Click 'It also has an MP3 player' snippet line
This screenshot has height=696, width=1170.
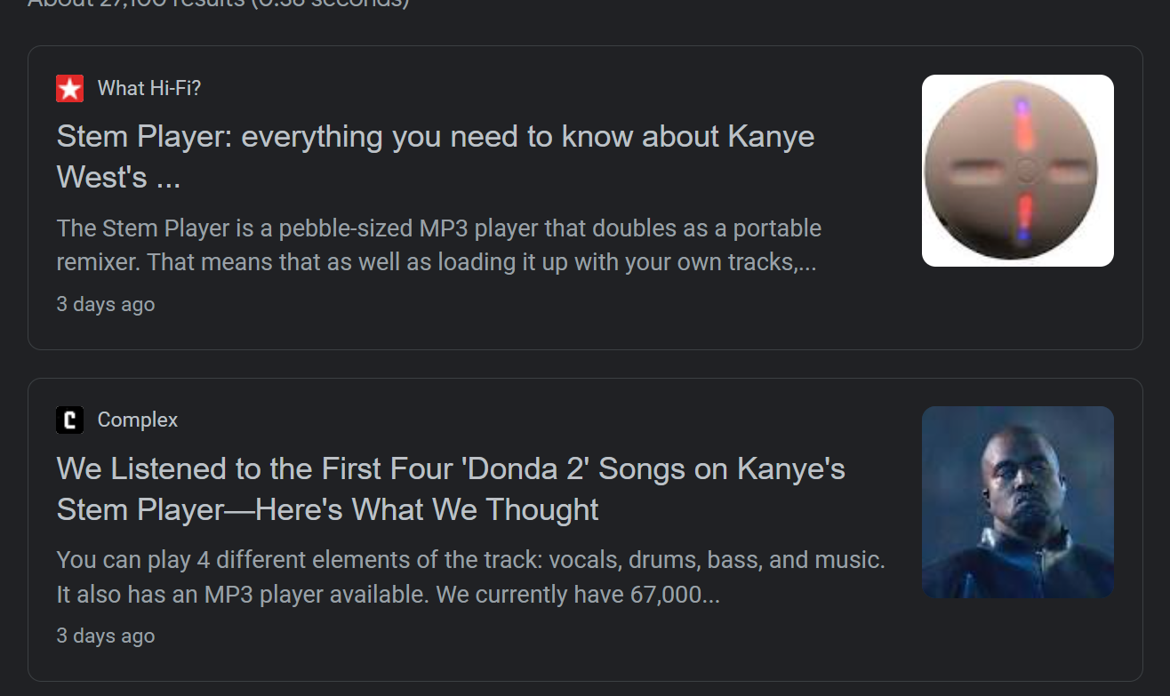(389, 594)
